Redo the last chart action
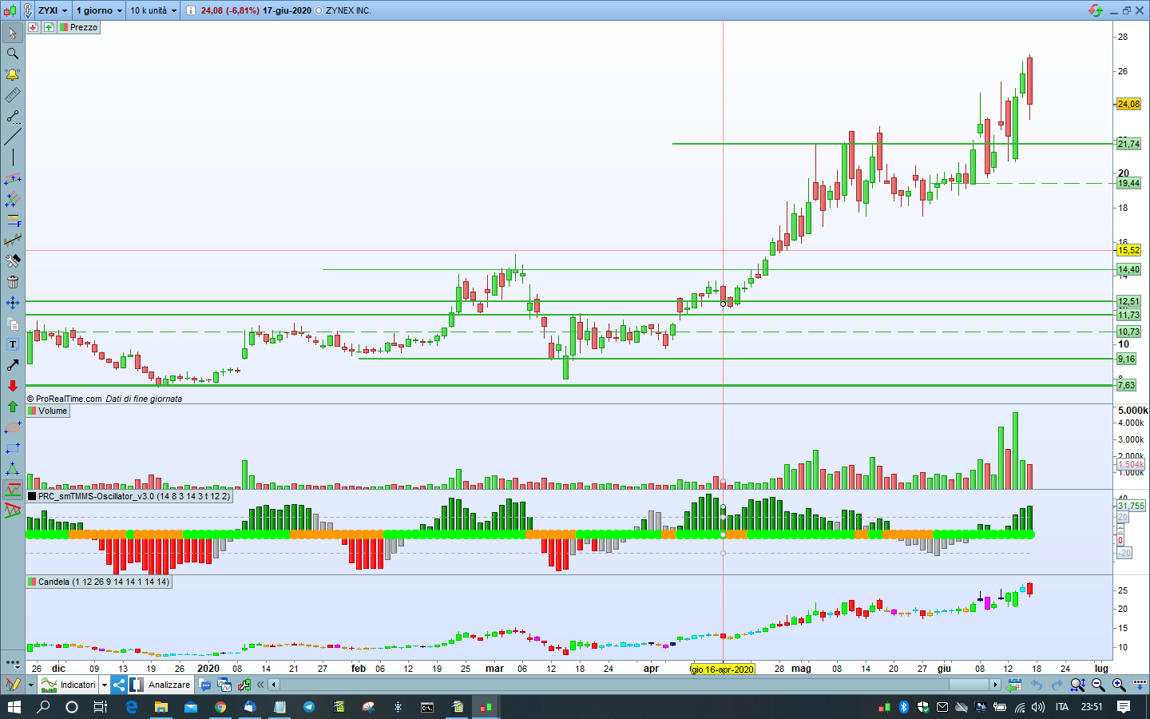Screen dimensions: 1150x719 [1057, 685]
